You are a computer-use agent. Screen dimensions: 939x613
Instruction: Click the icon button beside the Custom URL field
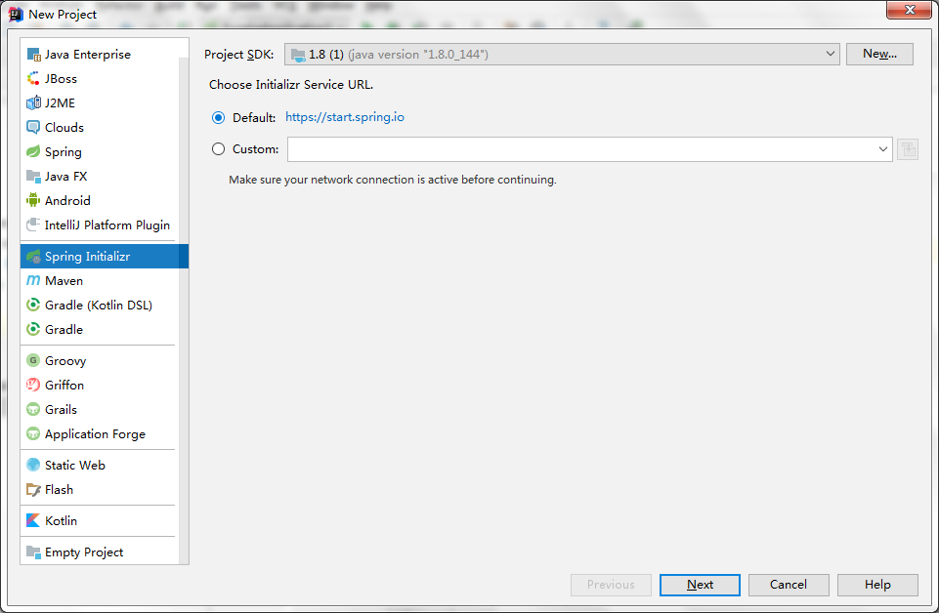[908, 149]
